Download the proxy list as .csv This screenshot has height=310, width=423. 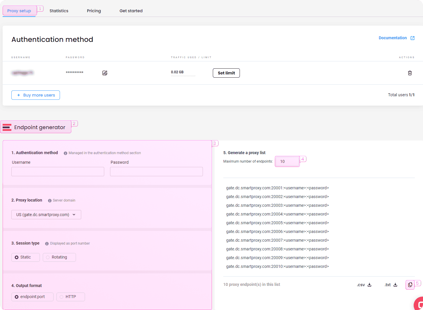364,285
